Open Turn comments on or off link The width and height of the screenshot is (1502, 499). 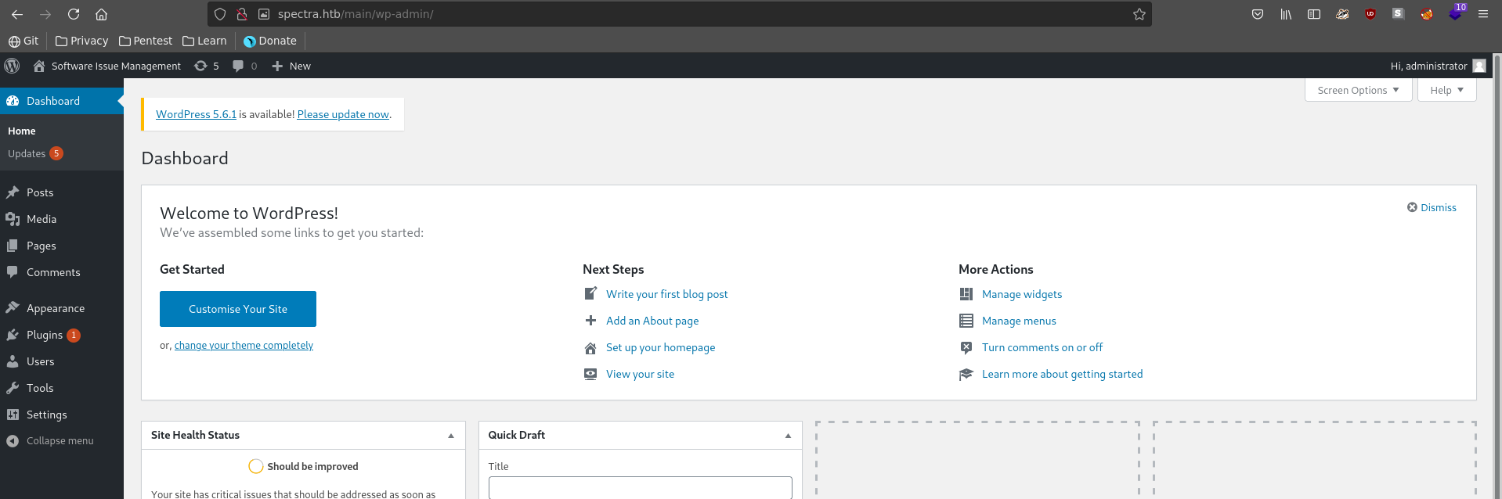[x=1042, y=347]
